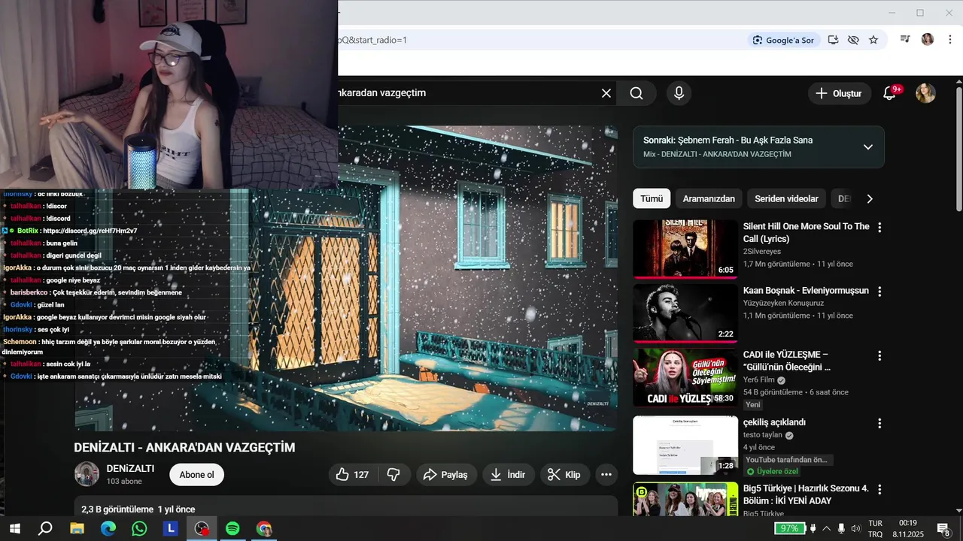Open Windows Start menu
963x541 pixels.
click(14, 528)
